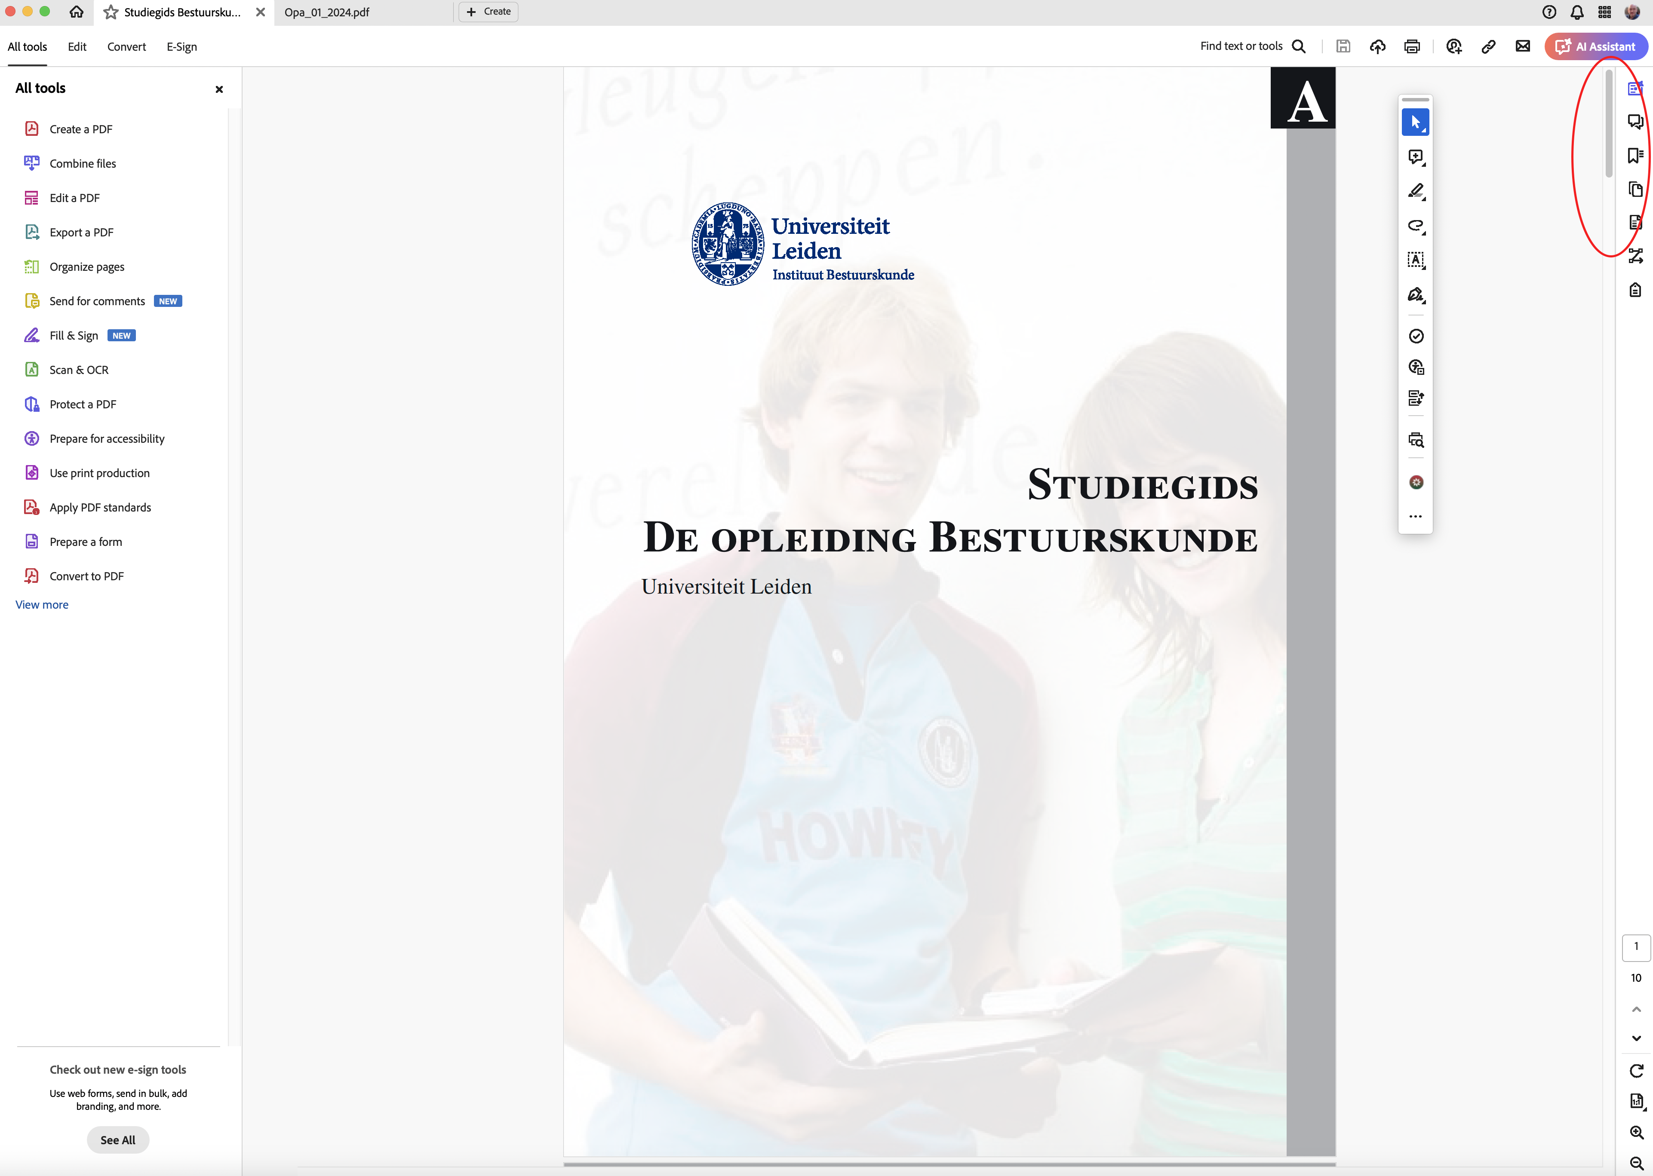Open the signature pen tool

(1415, 295)
